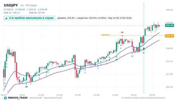
Task: Click the 19:00 time axis label
Action: pos(152,95)
